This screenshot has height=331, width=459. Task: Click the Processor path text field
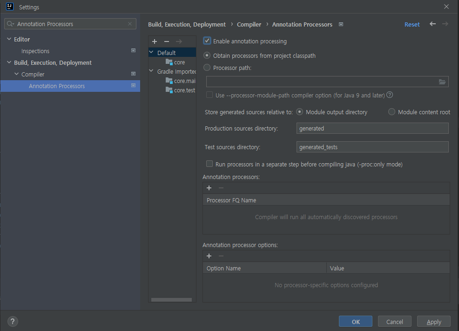(x=327, y=82)
